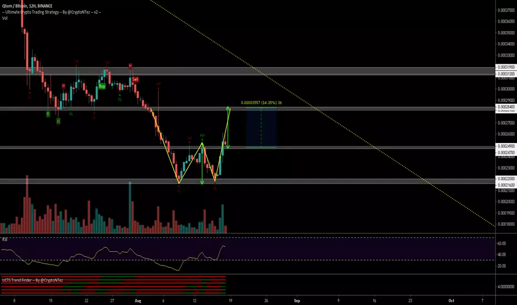Screen dimensions: 517x305
Task: Click the 0.00018000 price scale value
Action: tap(506, 224)
